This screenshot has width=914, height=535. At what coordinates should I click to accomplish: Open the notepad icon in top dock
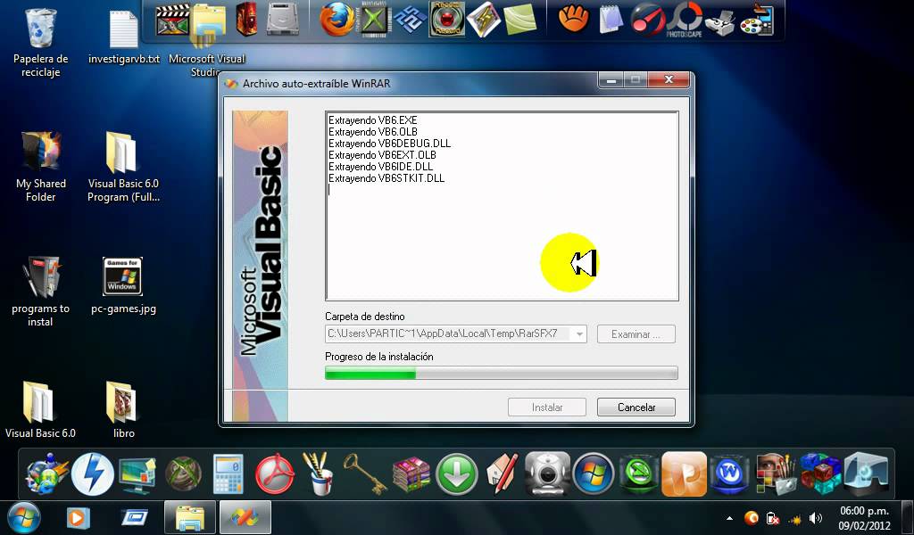(x=611, y=20)
